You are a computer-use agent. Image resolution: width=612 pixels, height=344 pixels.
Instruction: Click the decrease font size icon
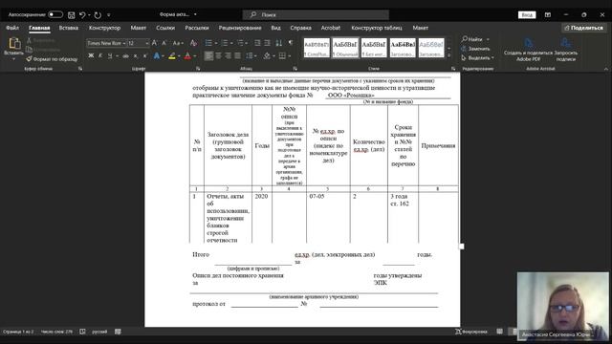click(x=164, y=43)
